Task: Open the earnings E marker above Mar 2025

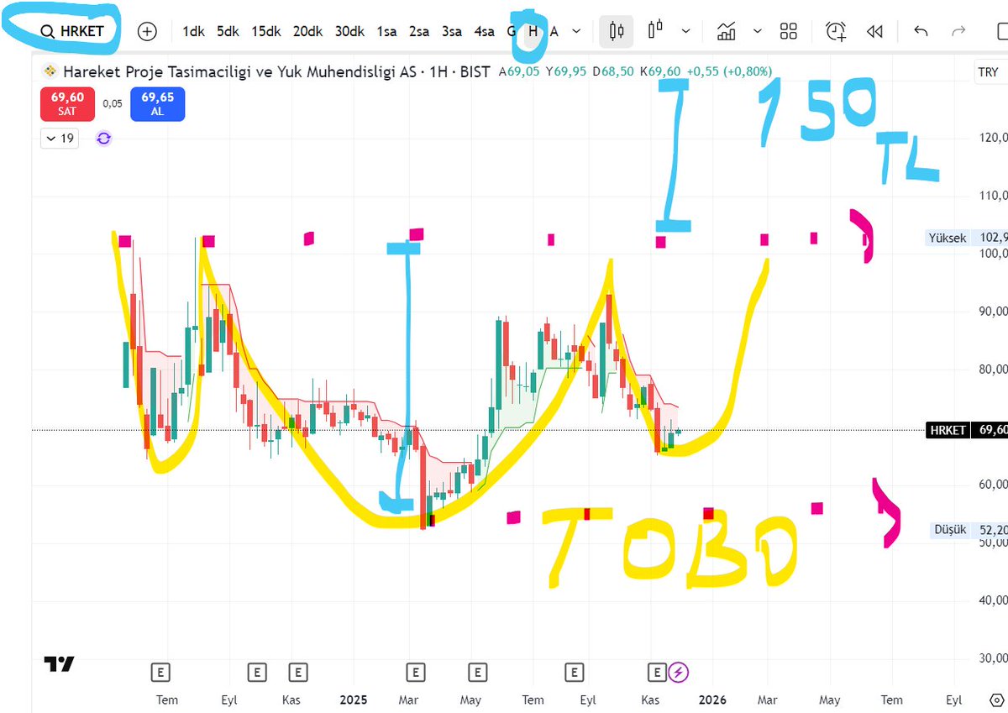Action: tap(415, 672)
